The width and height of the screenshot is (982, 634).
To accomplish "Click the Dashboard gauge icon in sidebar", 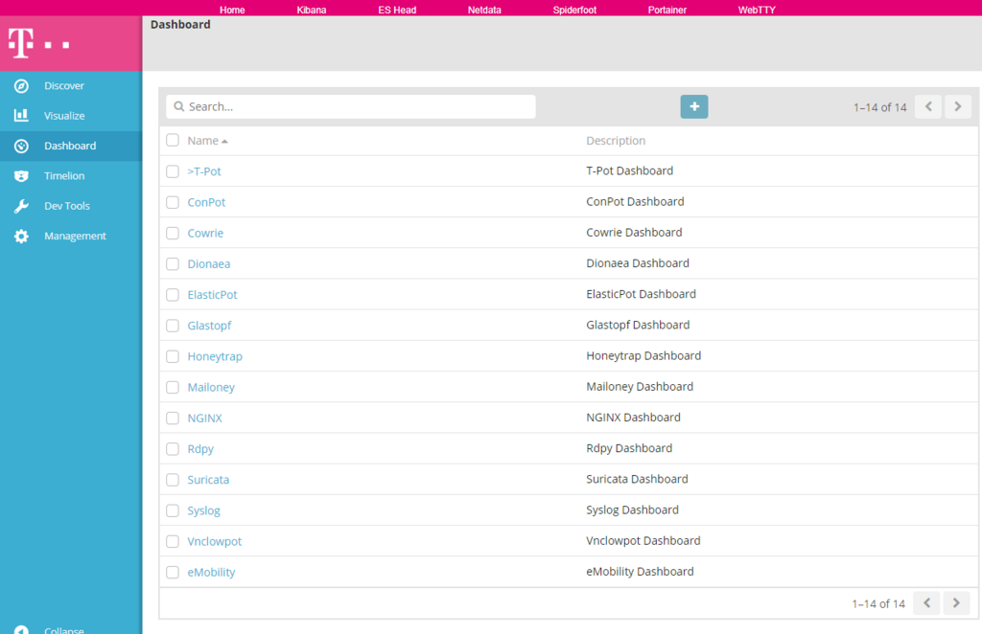I will (x=21, y=146).
